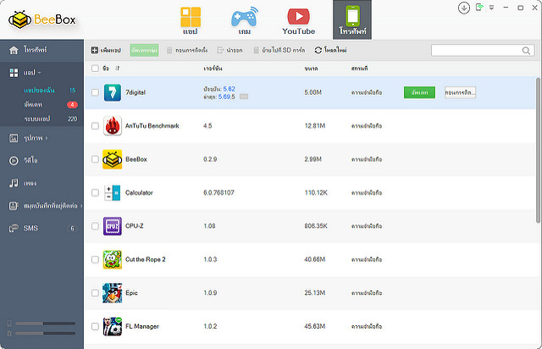
Task: Check the CPU-Z row checkbox
Action: (95, 226)
